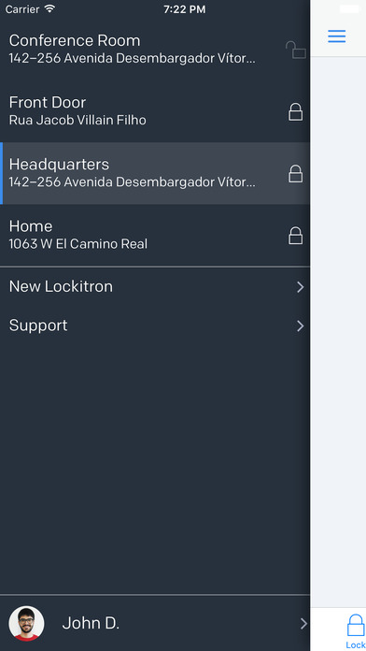Image resolution: width=366 pixels, height=651 pixels.
Task: Select the Home lock entry
Action: click(155, 235)
